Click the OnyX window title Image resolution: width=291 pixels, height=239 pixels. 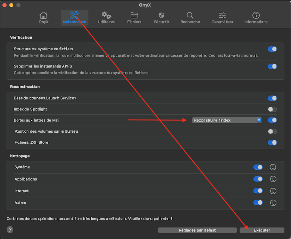coord(145,5)
